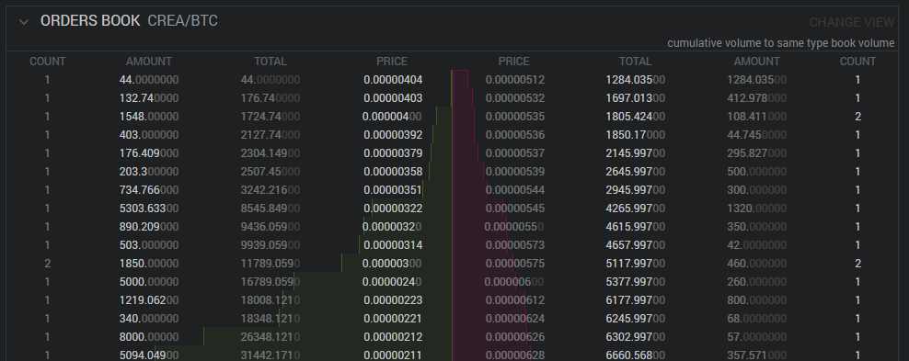
Task: Select ask price 0.00000539
Action: [515, 172]
